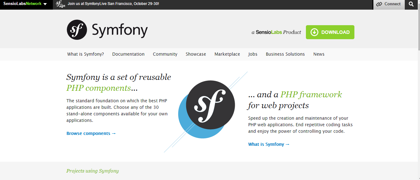Click the 'Projects using Symfony' heading
The image size is (420, 180).
[x=92, y=171]
